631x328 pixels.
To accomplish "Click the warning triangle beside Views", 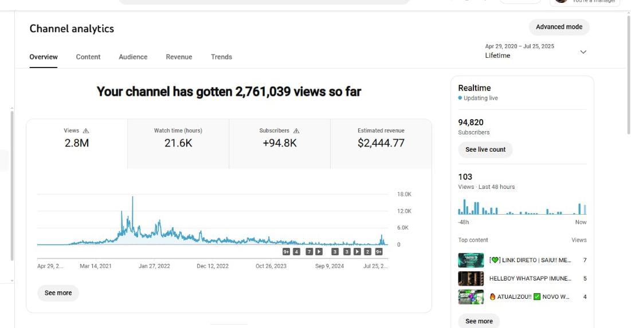I will click(86, 131).
